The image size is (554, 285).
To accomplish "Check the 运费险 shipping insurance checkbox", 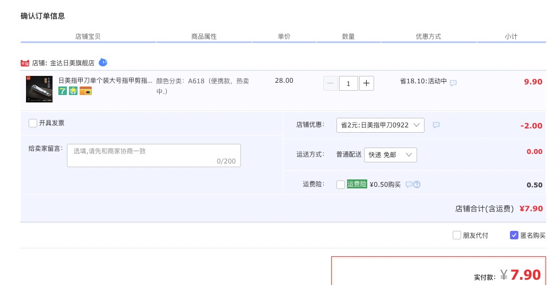I will (341, 184).
